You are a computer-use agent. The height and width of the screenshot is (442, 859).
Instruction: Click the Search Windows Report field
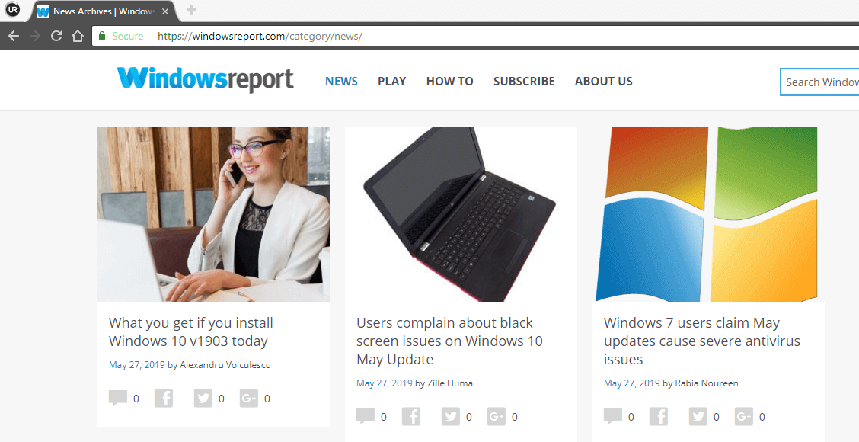click(819, 82)
